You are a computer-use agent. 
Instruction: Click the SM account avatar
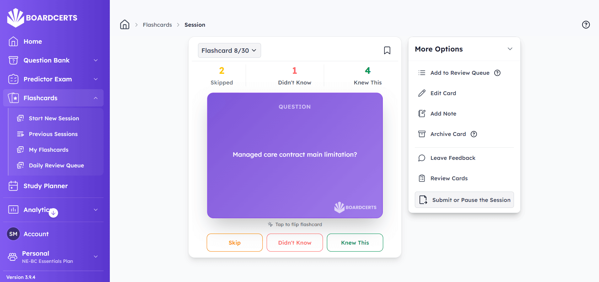[13, 234]
